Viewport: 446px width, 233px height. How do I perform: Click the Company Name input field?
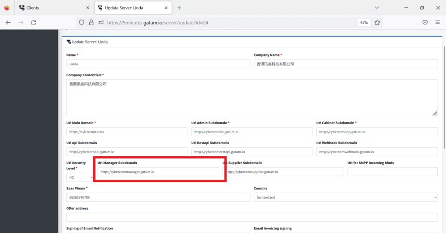pyautogui.click(x=345, y=64)
